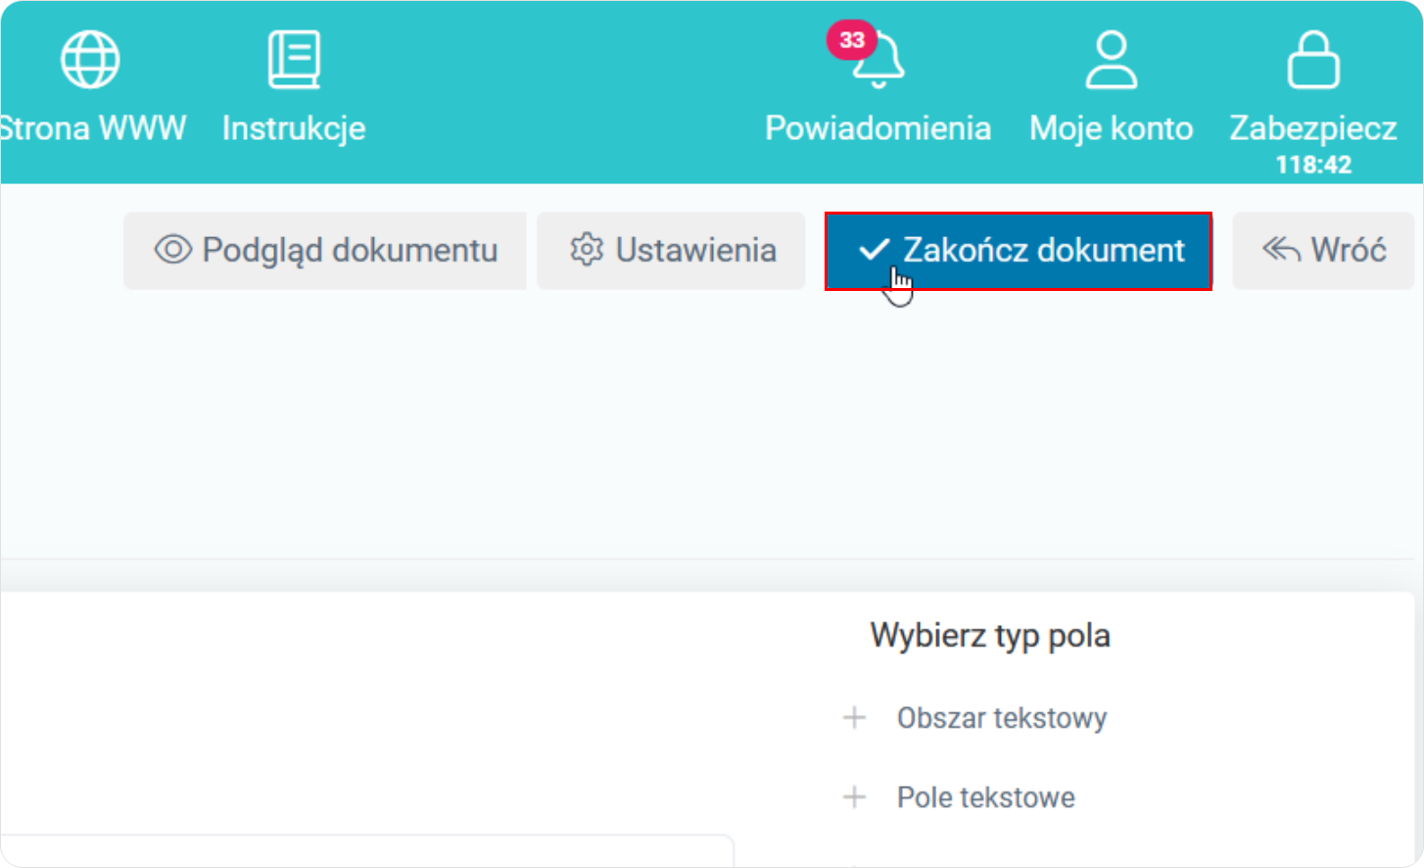Select the Strona WWW menu label

(x=93, y=128)
